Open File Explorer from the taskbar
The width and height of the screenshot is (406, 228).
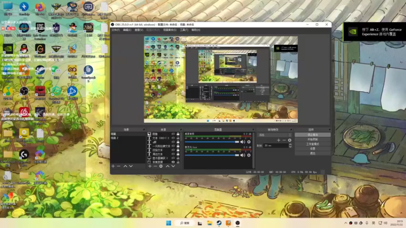(x=210, y=223)
